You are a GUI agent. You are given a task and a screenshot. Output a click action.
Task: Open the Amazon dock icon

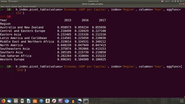pyautogui.click(x=48, y=101)
